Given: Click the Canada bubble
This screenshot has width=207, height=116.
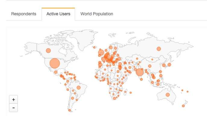Looking at the screenshot, I should [48, 51].
